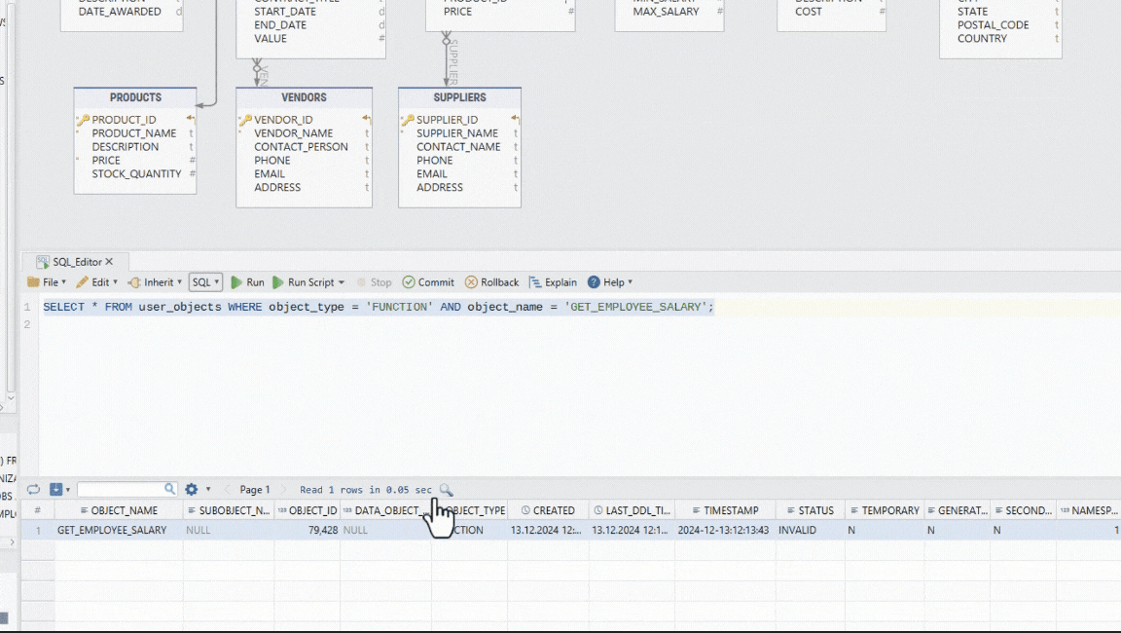Click the TIMESTAMP column header

click(725, 510)
